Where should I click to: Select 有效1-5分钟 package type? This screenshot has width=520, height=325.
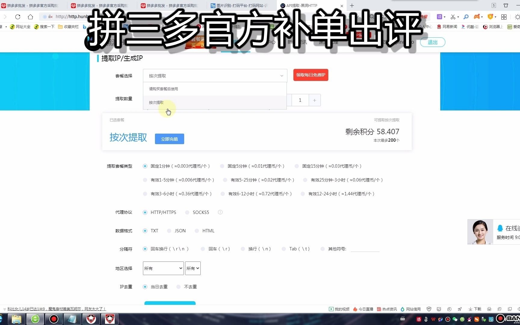point(145,180)
